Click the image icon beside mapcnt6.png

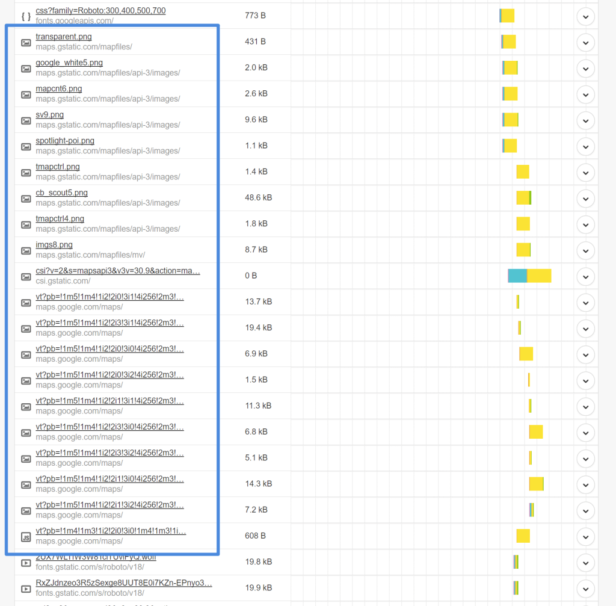pos(26,94)
